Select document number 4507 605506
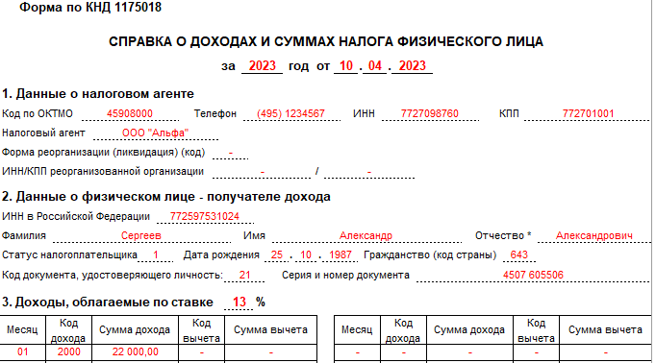The height and width of the screenshot is (363, 656). tap(533, 275)
